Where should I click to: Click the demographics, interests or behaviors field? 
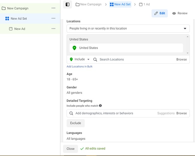tap(114, 113)
